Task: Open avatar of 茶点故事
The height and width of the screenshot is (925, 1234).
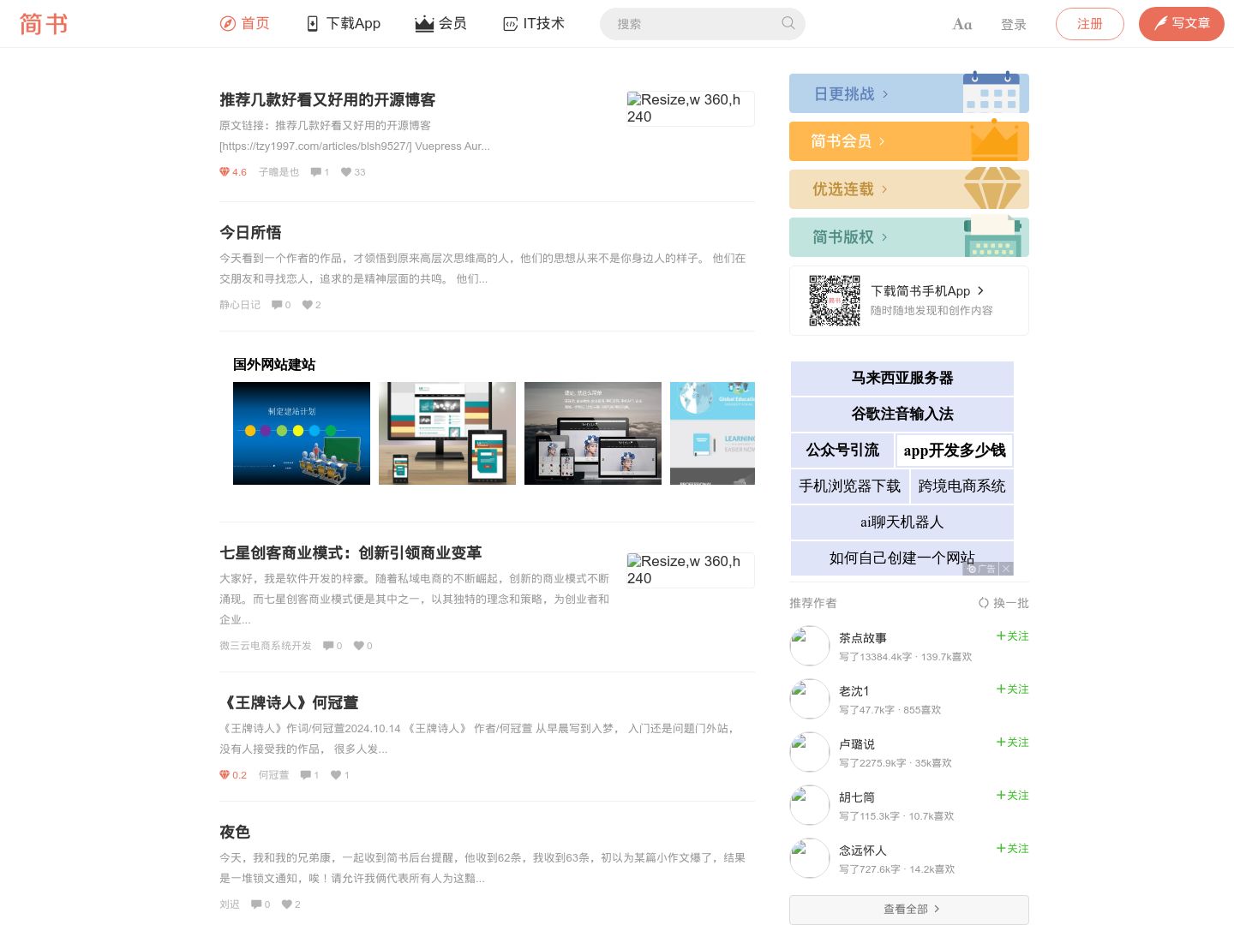Action: click(810, 646)
